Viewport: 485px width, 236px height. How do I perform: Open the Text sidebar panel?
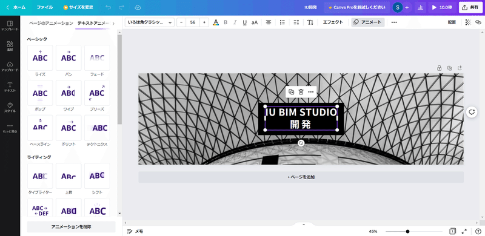click(x=10, y=87)
